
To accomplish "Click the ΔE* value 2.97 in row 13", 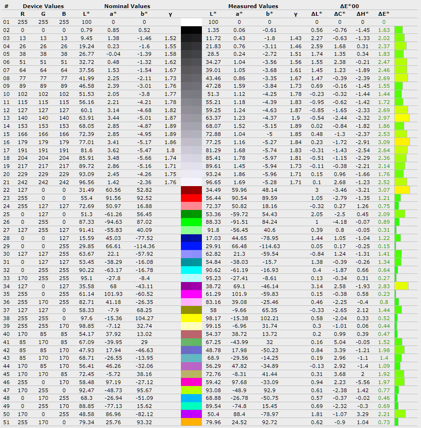I will pyautogui.click(x=383, y=118).
